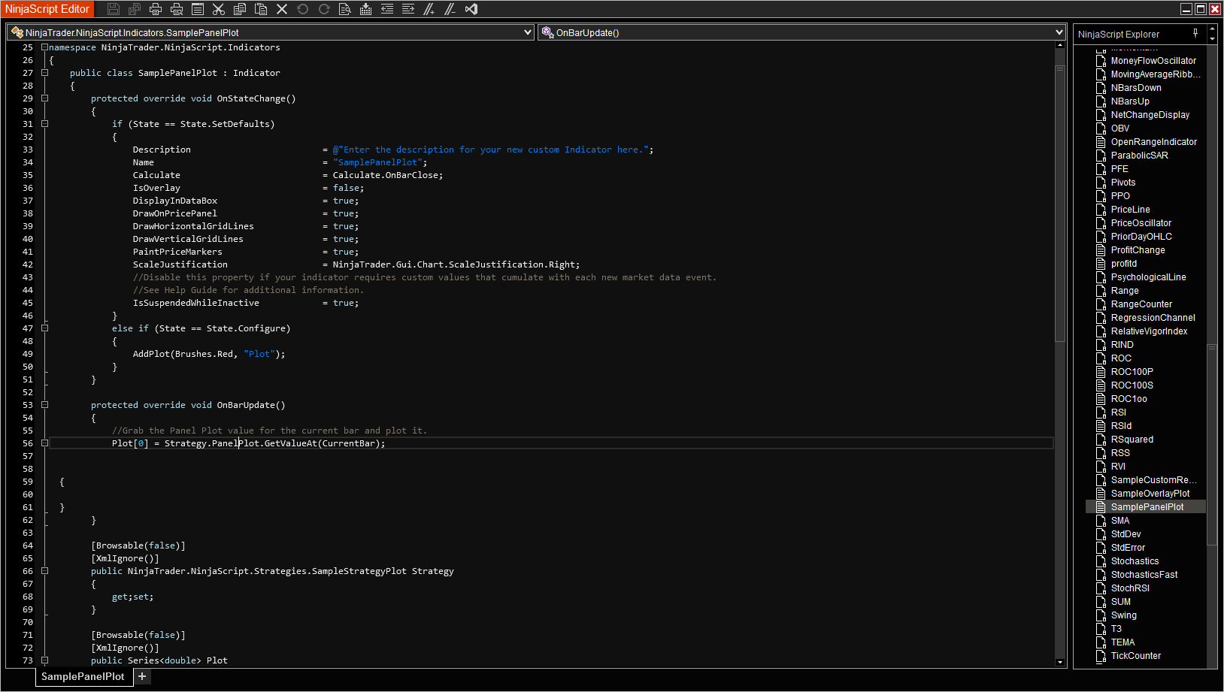Toggle the NinjaScript Explorer pin
This screenshot has height=692, width=1224.
coord(1195,33)
